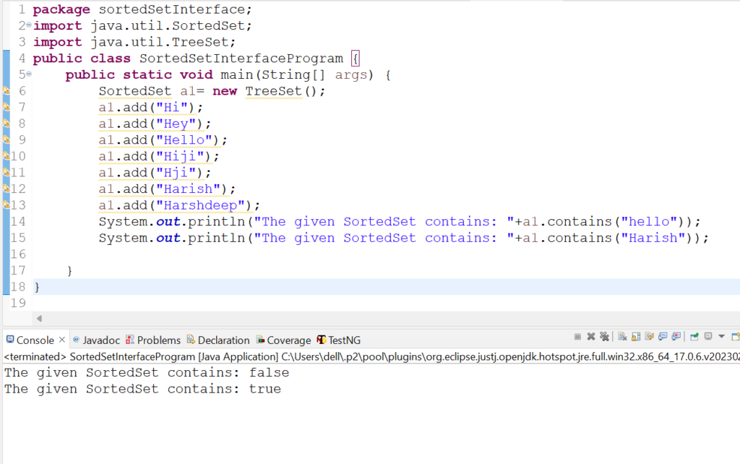Click the string "Hji" on line 11
Viewport: 740px width, 464px height.
click(x=176, y=172)
